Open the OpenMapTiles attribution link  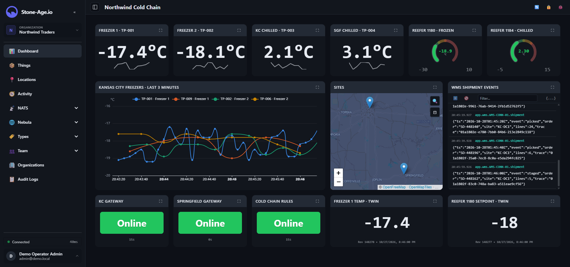420,187
